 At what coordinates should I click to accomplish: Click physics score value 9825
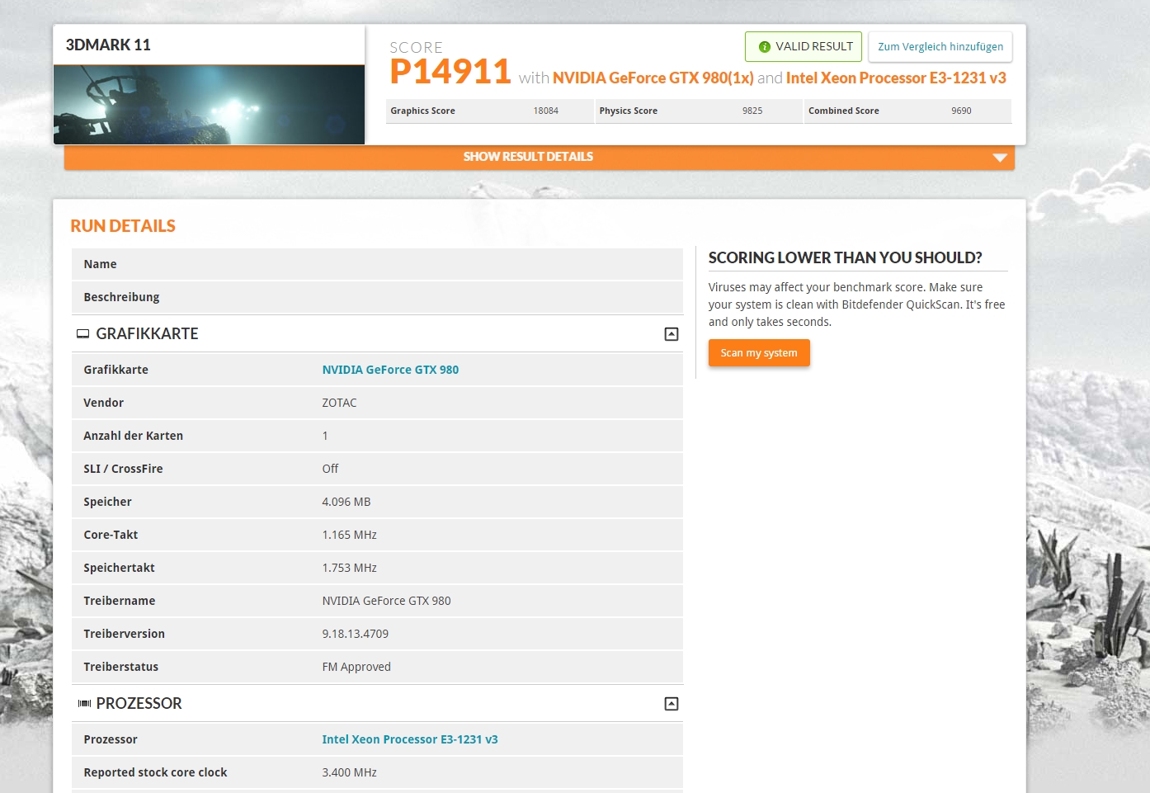(752, 111)
